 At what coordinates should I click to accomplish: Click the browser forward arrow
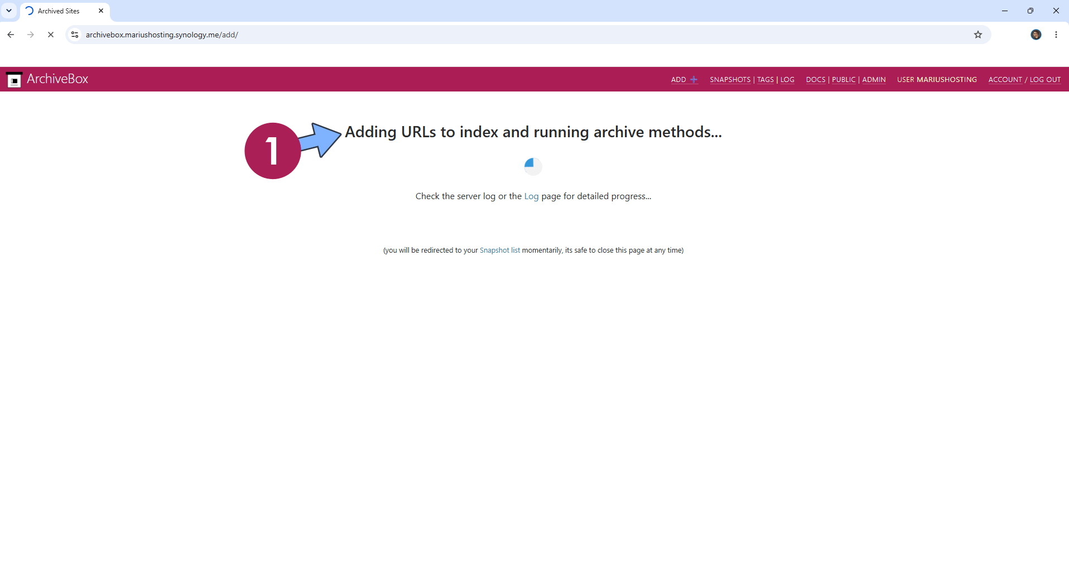coord(31,35)
